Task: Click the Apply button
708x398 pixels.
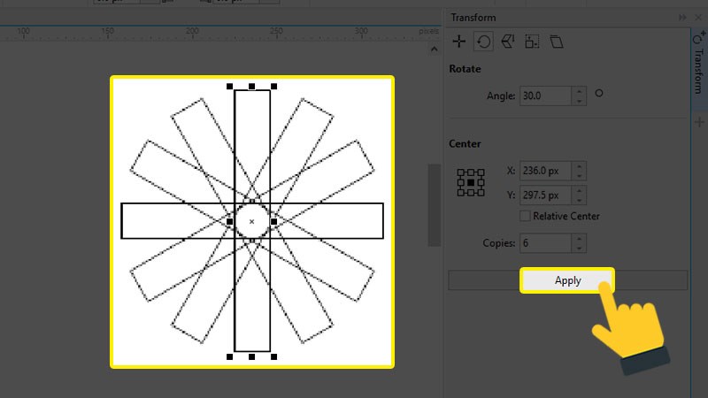Action: (x=567, y=280)
